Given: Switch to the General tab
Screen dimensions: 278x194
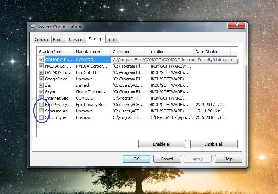Looking at the screenshot, I should click(x=42, y=40).
